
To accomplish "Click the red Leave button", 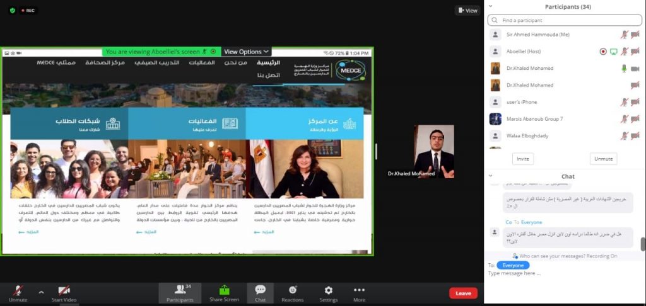I will (463, 293).
